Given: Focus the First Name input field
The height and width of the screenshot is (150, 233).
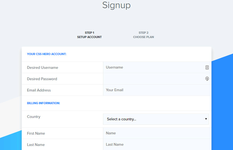Looking at the screenshot, I should [x=157, y=133].
